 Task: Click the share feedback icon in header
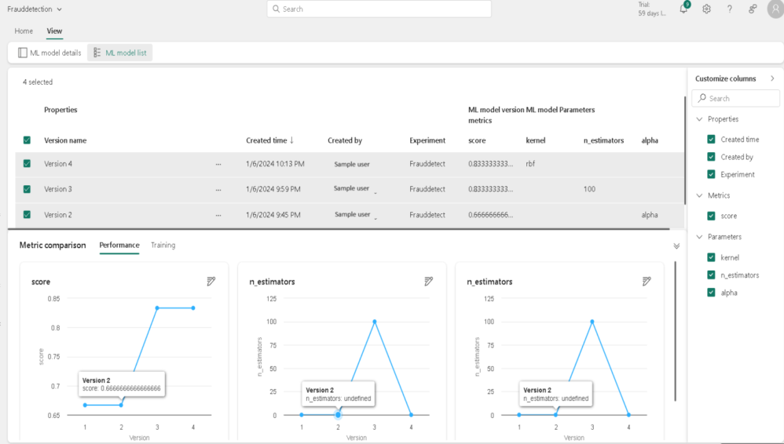753,9
